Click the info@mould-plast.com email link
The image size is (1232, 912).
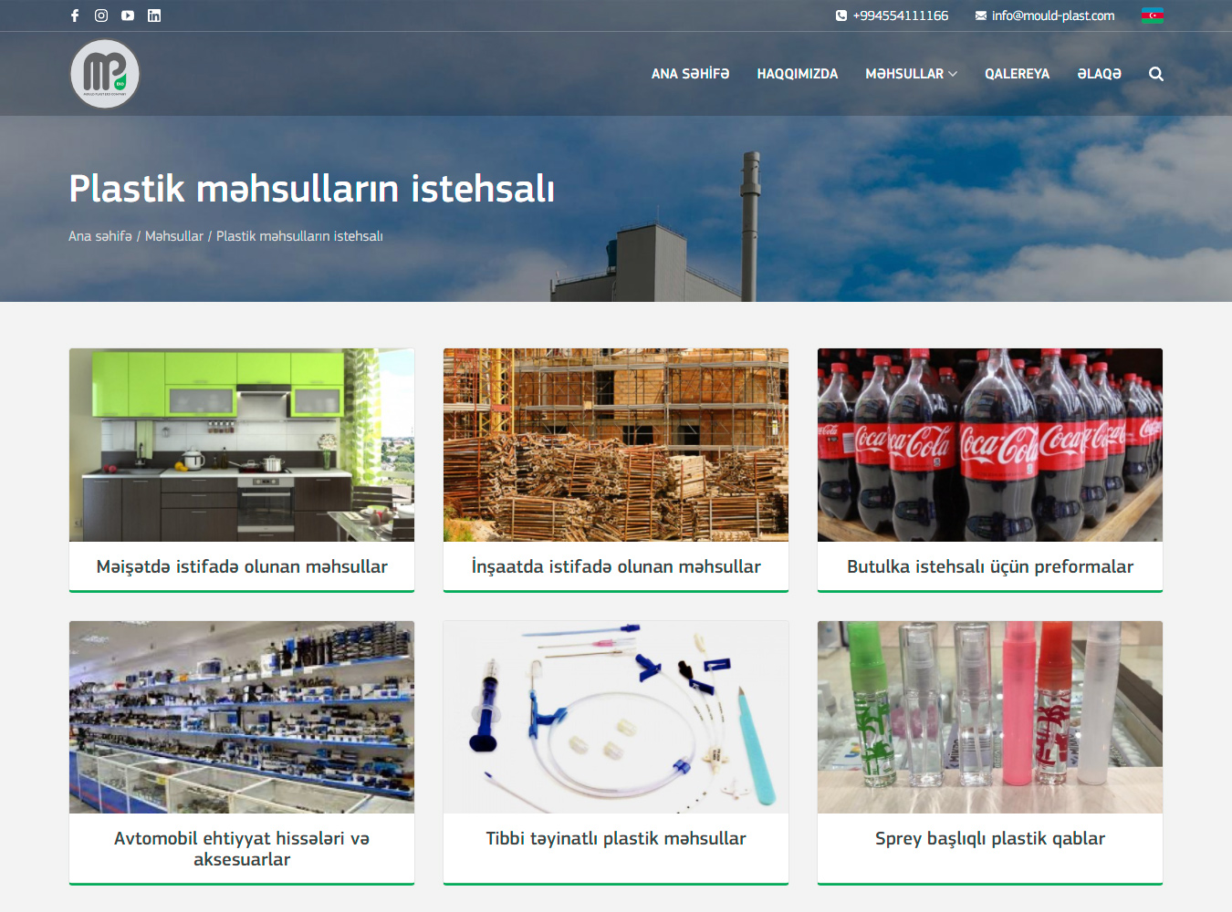pyautogui.click(x=1052, y=16)
